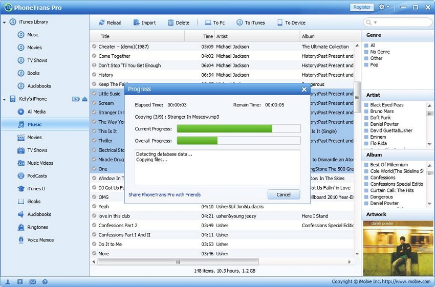Click the horizontal scrollbar thumb
Image resolution: width=435 pixels, height=287 pixels.
point(178,261)
